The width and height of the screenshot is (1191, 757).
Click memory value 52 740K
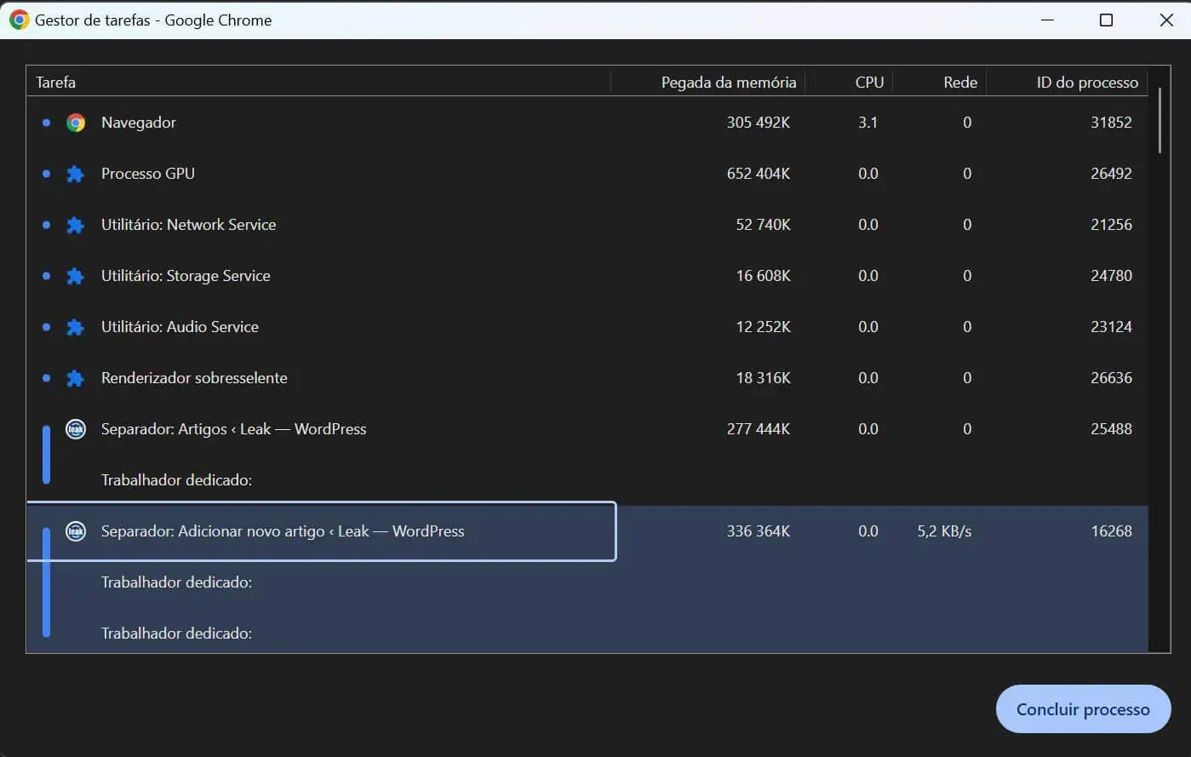(763, 225)
